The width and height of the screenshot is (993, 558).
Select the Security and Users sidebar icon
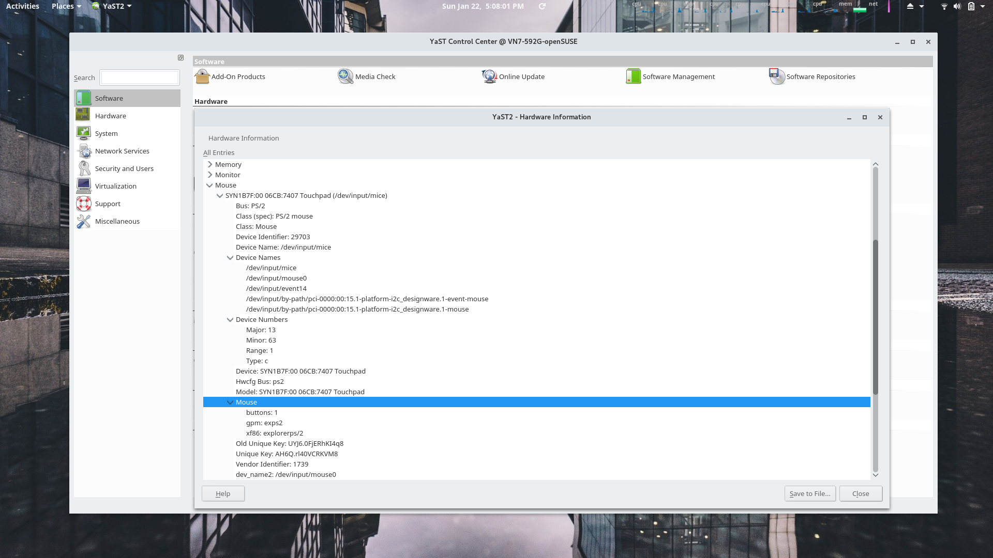coord(83,168)
